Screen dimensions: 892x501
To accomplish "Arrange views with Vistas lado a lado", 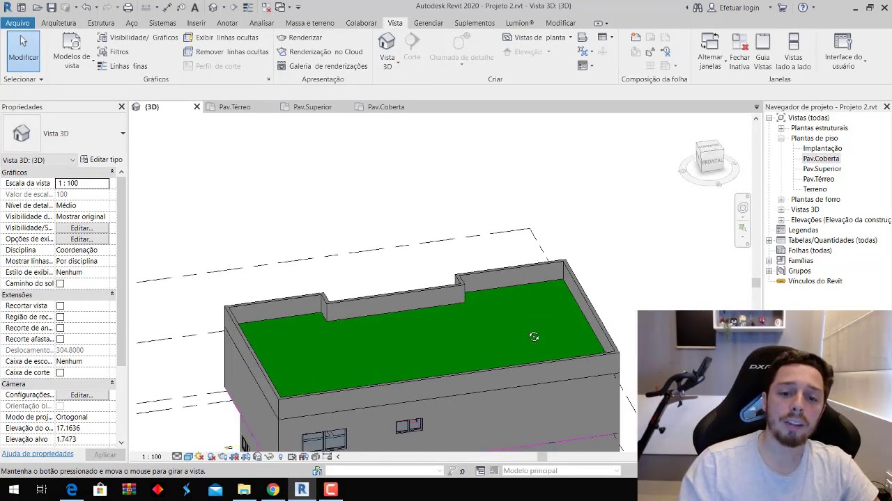I will coord(793,51).
